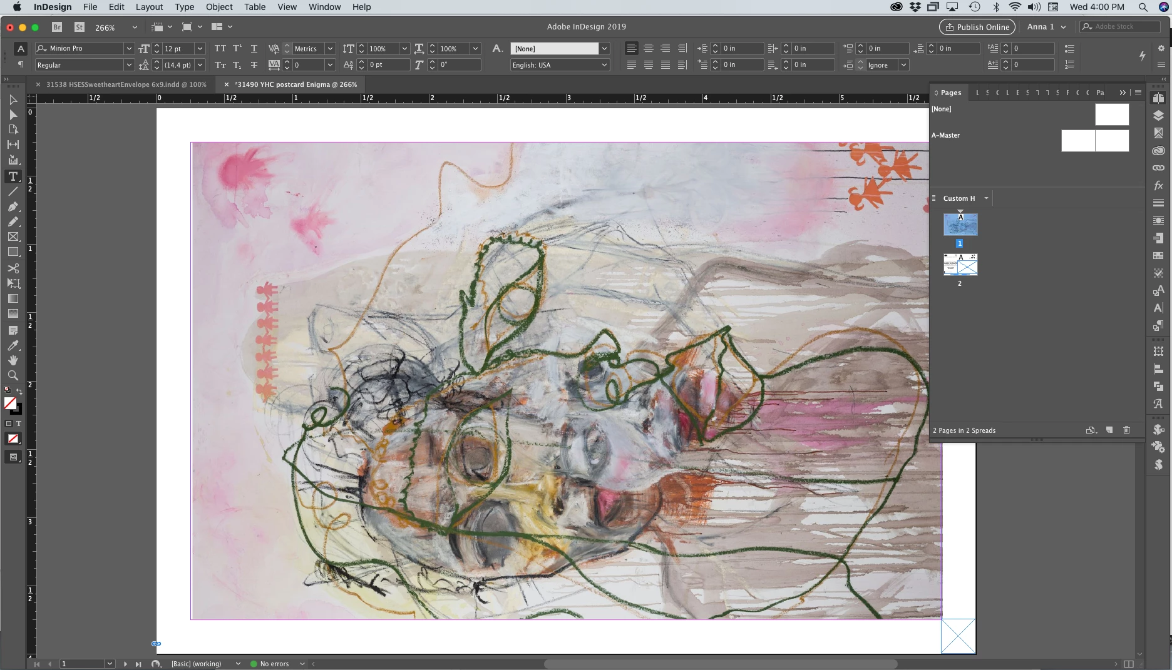Select the Note tool
Screen dimensions: 1172x670
13,330
